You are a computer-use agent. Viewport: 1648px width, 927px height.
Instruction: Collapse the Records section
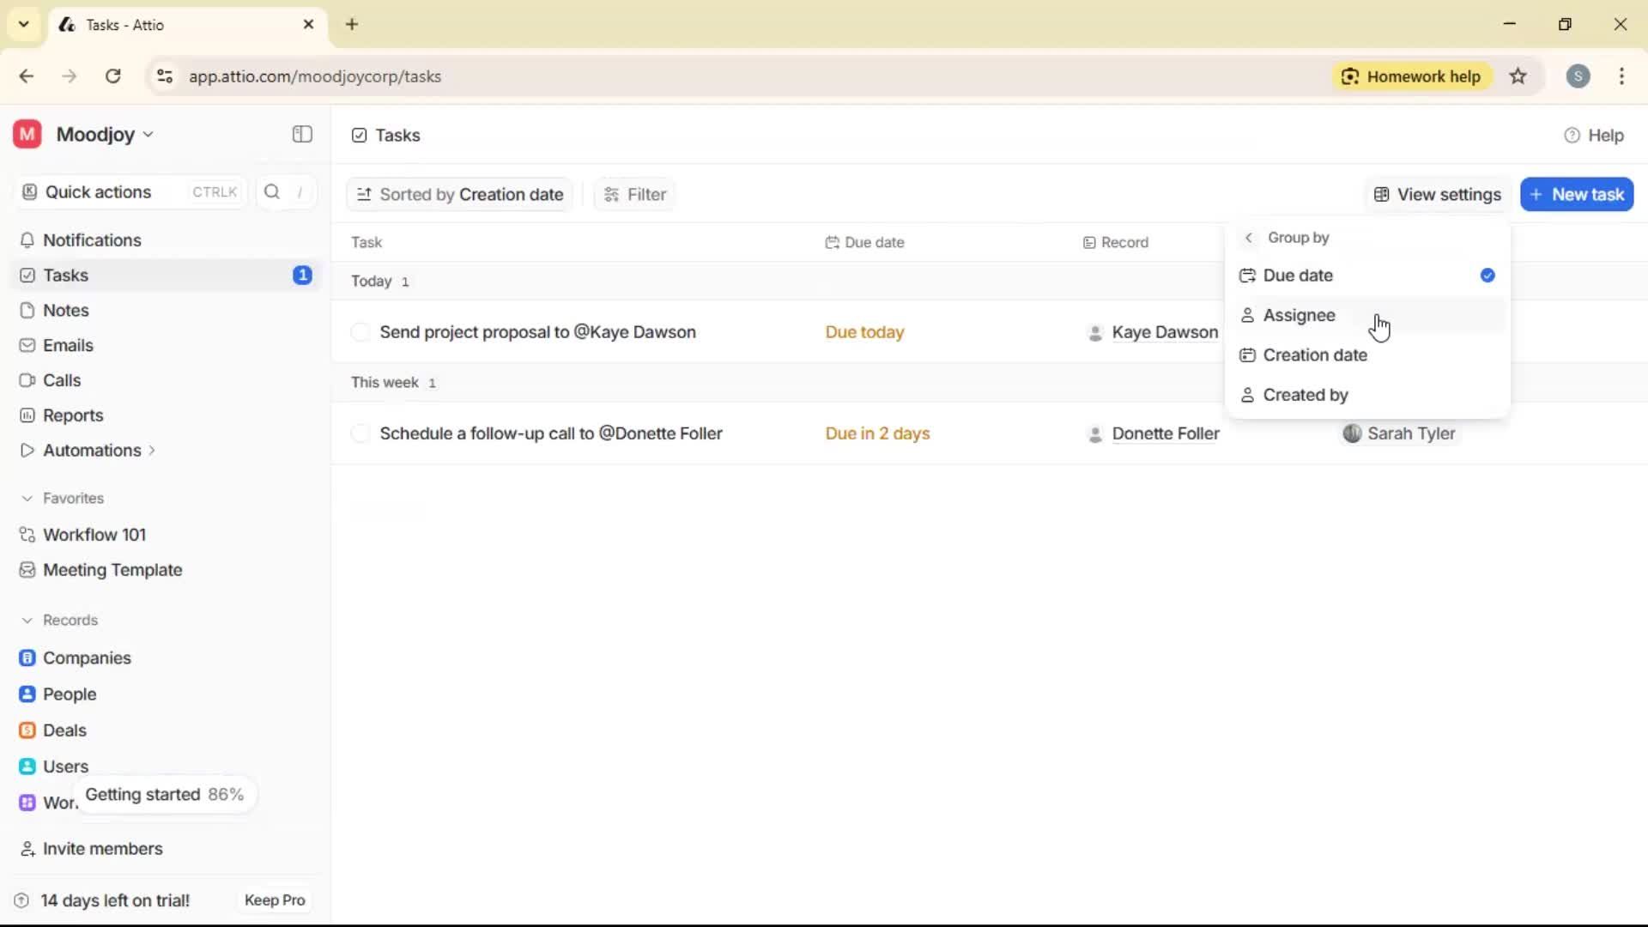pos(28,620)
